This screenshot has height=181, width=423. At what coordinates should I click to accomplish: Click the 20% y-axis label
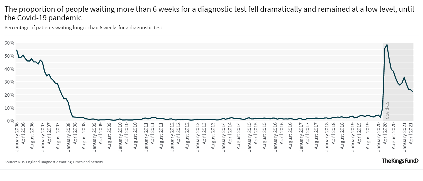tap(9, 95)
